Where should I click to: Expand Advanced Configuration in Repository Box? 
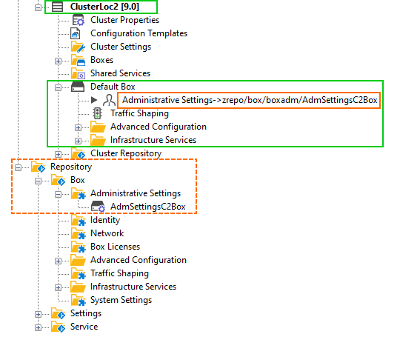coord(59,261)
